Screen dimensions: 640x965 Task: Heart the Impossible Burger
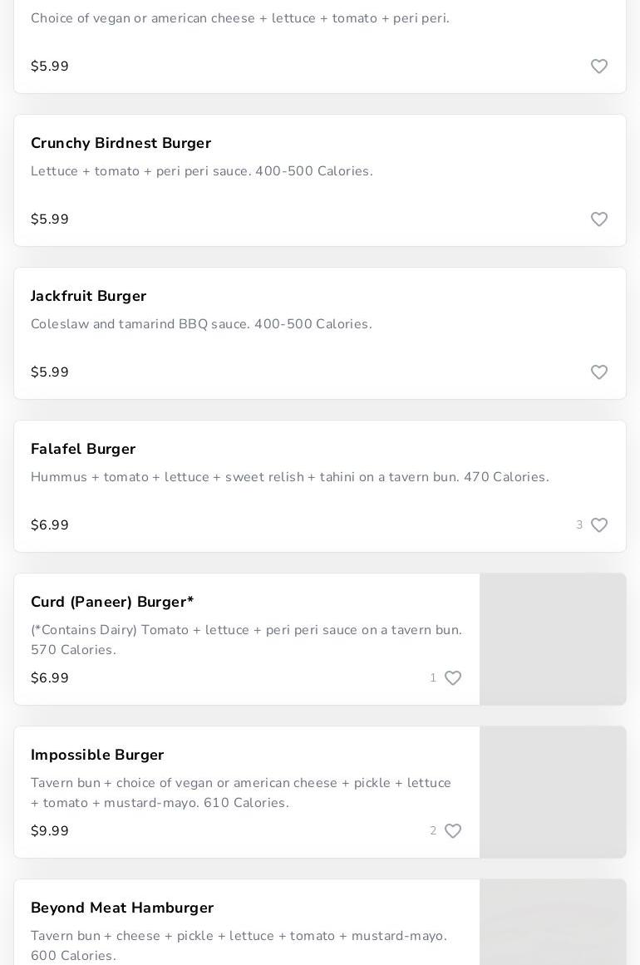click(x=453, y=831)
